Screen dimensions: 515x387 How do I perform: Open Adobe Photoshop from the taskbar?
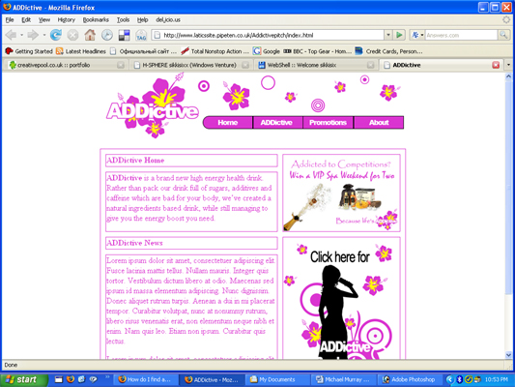point(410,379)
